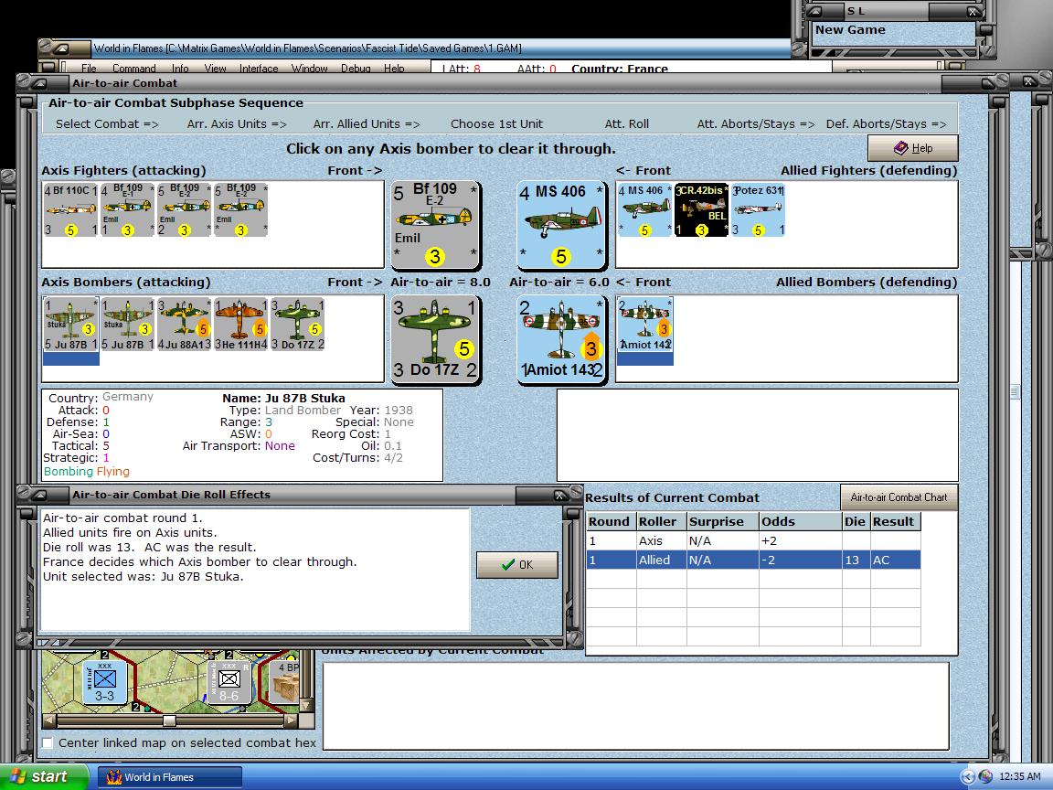Enable center linked map on selected combat hex
This screenshot has height=790, width=1053.
48,743
